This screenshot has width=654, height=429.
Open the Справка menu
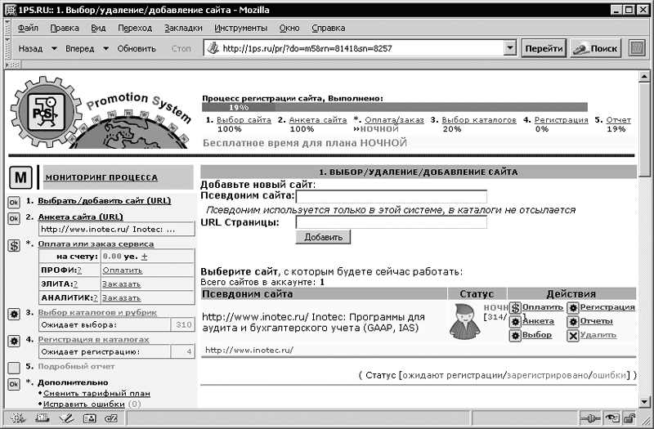click(329, 28)
